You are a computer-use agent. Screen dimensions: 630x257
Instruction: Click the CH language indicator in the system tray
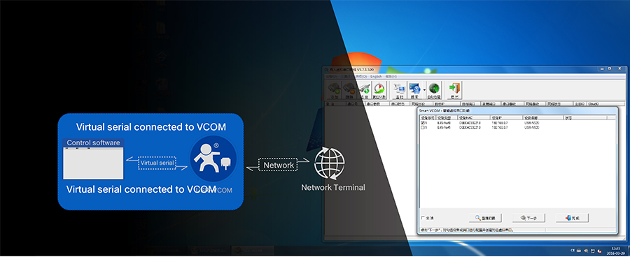tap(573, 251)
